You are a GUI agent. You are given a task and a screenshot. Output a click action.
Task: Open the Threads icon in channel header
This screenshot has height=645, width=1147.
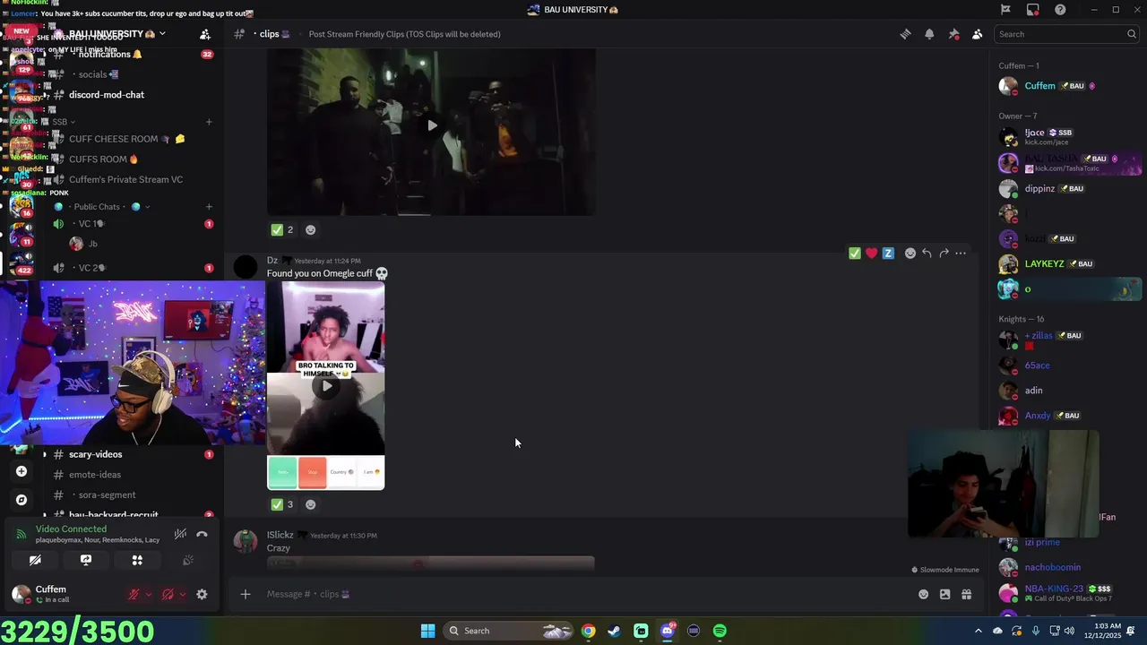coord(905,34)
